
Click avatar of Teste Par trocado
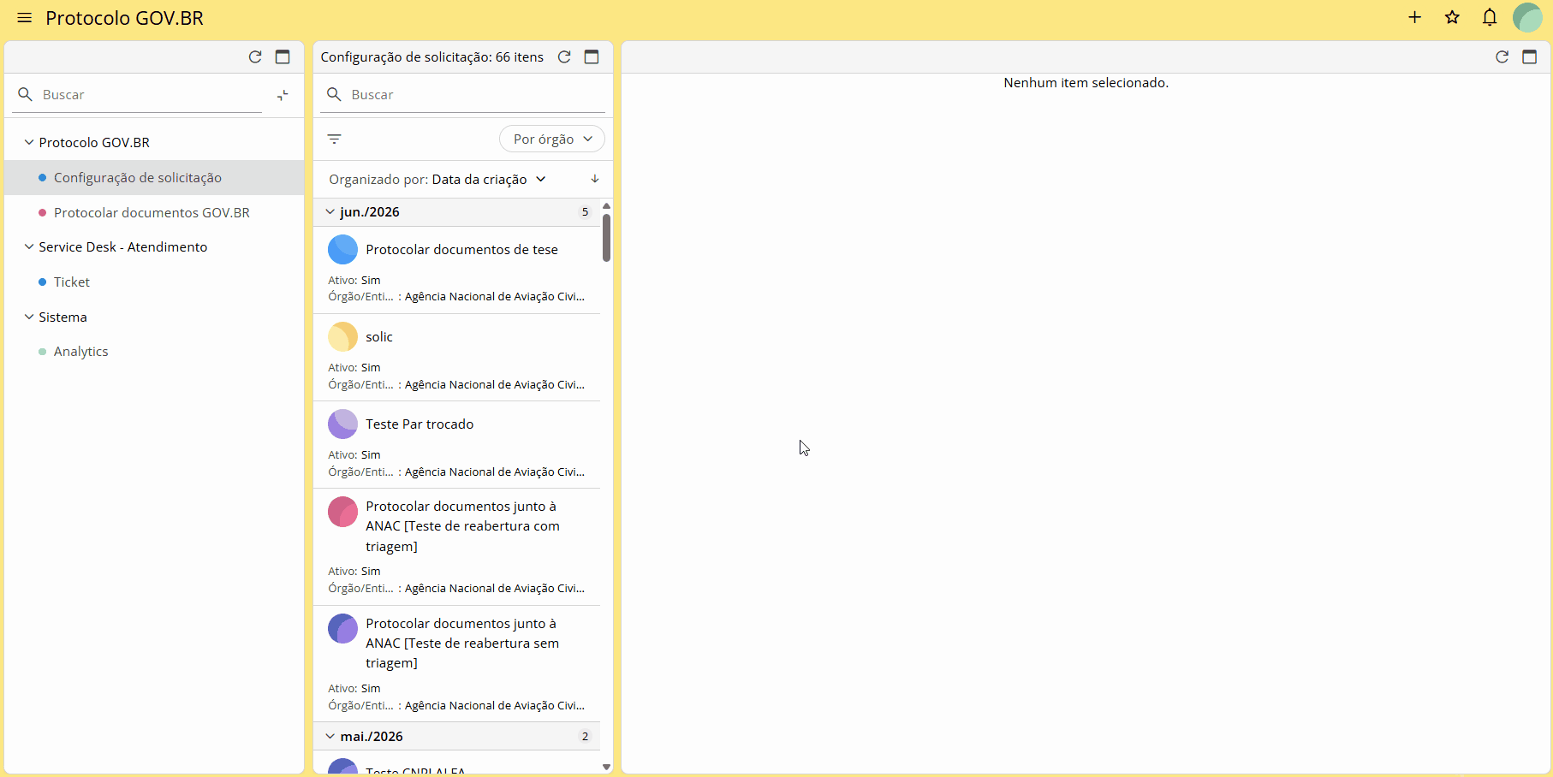342,424
